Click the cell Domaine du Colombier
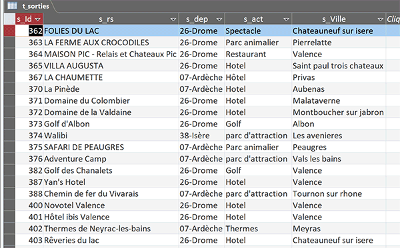The width and height of the screenshot is (400, 248). pos(111,100)
